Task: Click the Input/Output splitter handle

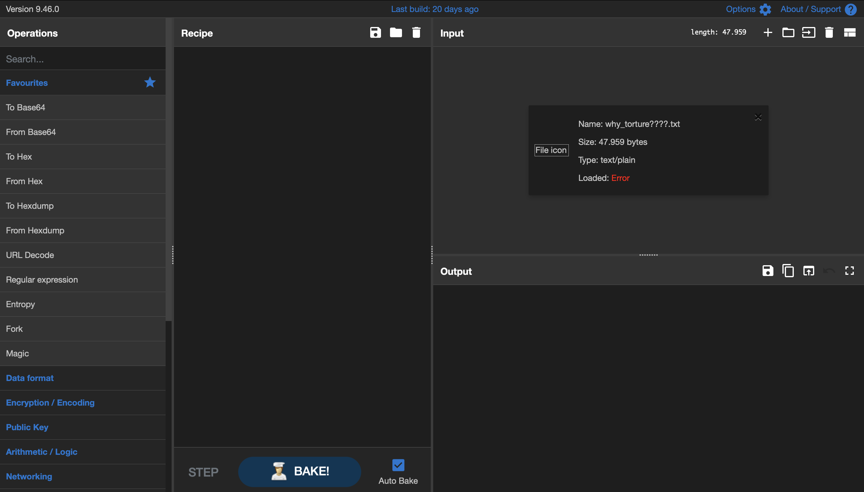Action: tap(648, 255)
